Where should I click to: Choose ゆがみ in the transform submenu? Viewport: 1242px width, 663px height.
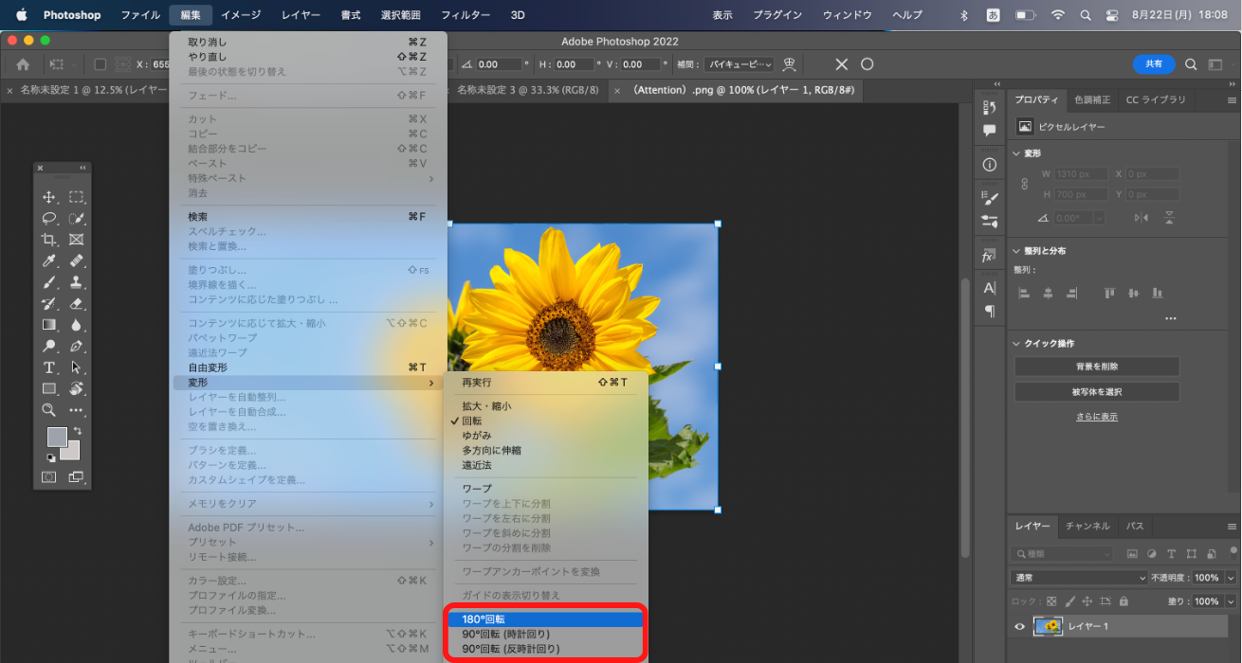(476, 436)
